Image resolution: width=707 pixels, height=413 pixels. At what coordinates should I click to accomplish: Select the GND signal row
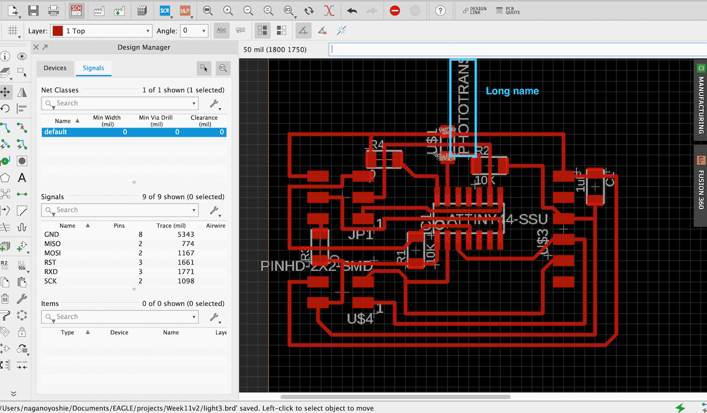52,235
